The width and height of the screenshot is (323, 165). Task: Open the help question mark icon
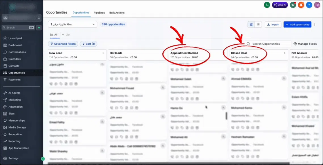[x=309, y=5]
